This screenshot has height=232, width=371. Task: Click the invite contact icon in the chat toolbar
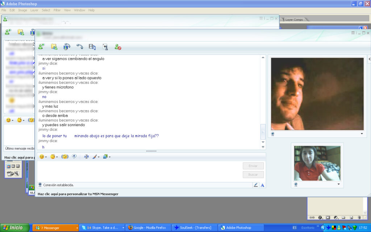[x=41, y=46]
